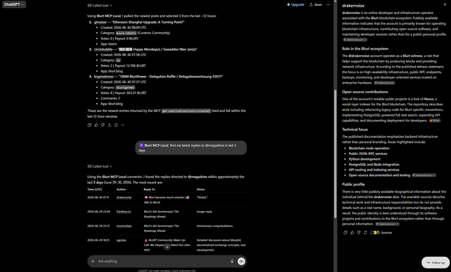Click the Ask anything input field
Screen dimensions: 451x272
click(162, 261)
